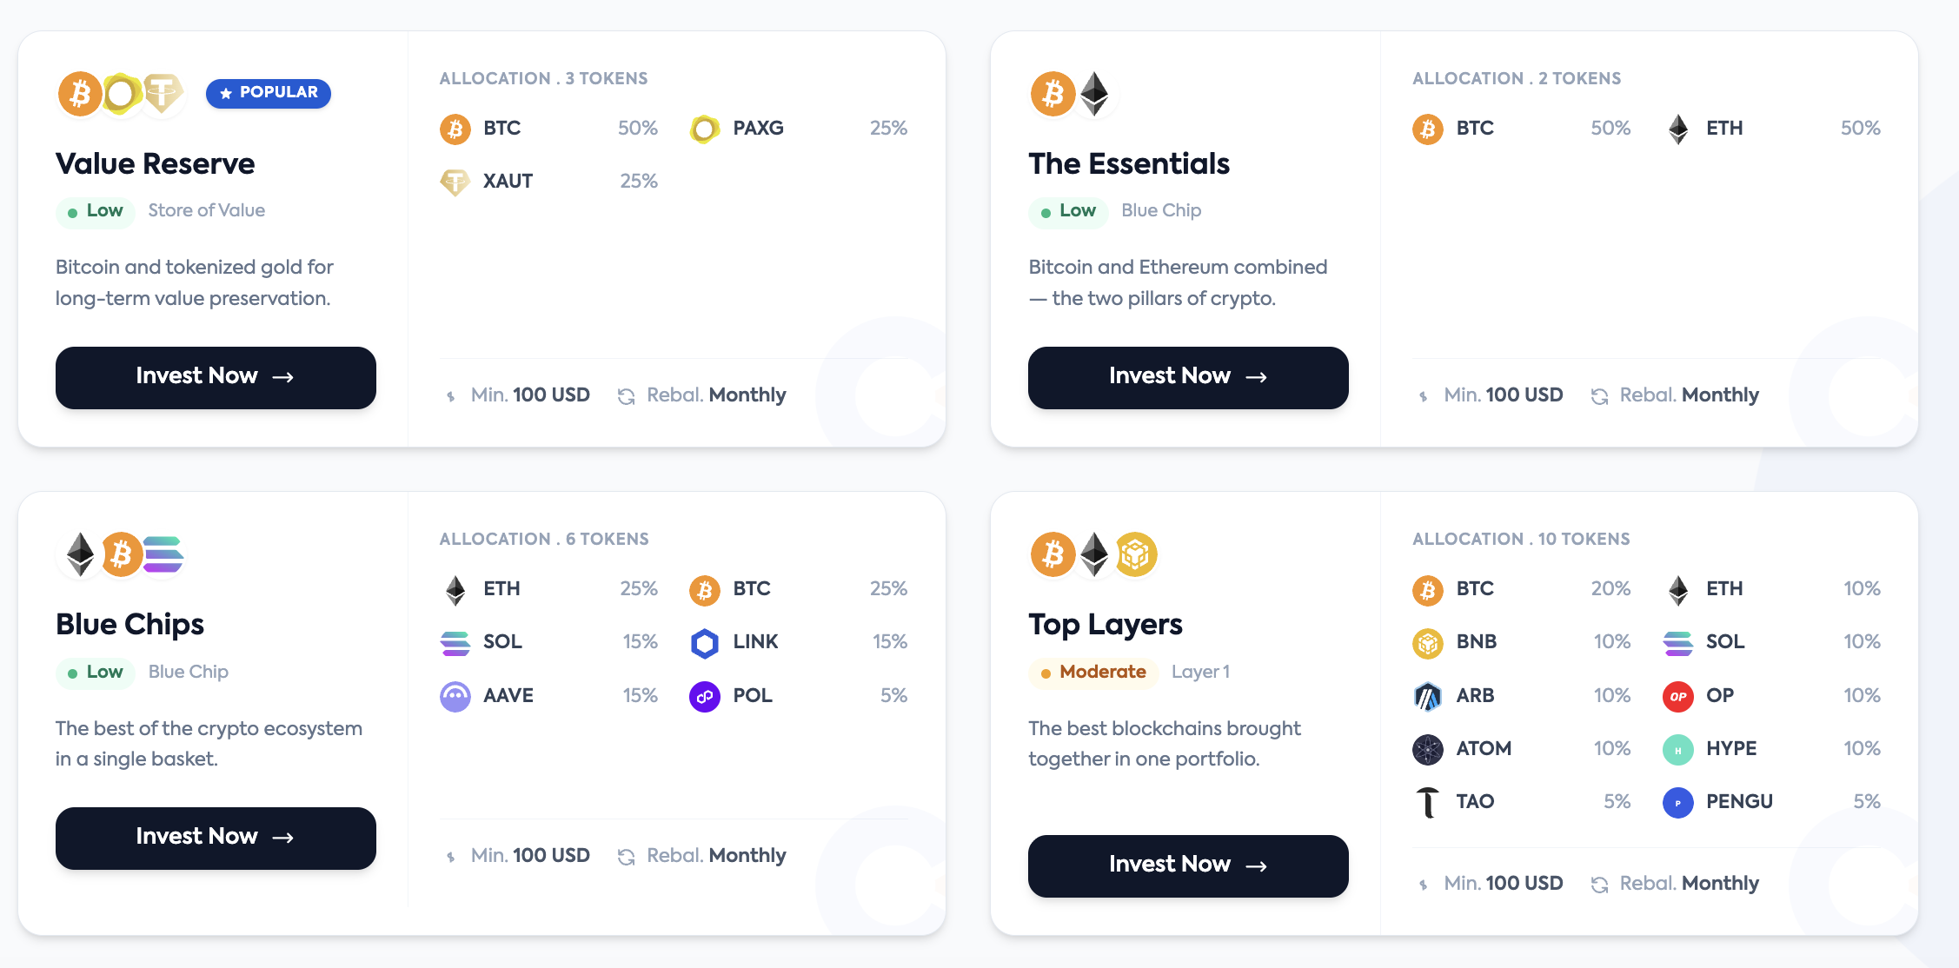Click the PENGU token icon
The image size is (1959, 968).
click(1677, 802)
